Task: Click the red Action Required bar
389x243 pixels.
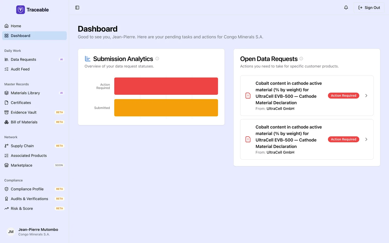Action: click(x=166, y=86)
